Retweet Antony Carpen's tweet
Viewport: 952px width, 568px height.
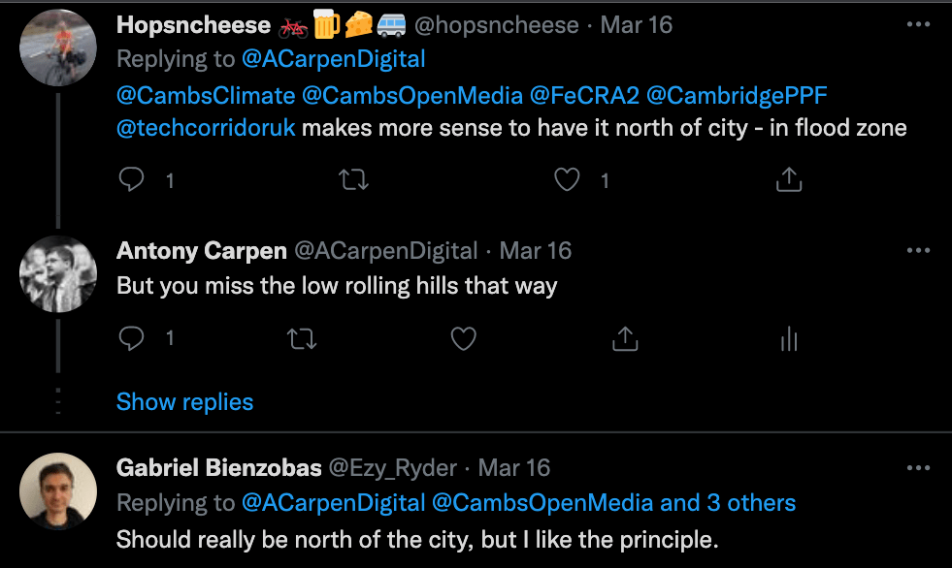click(x=303, y=338)
